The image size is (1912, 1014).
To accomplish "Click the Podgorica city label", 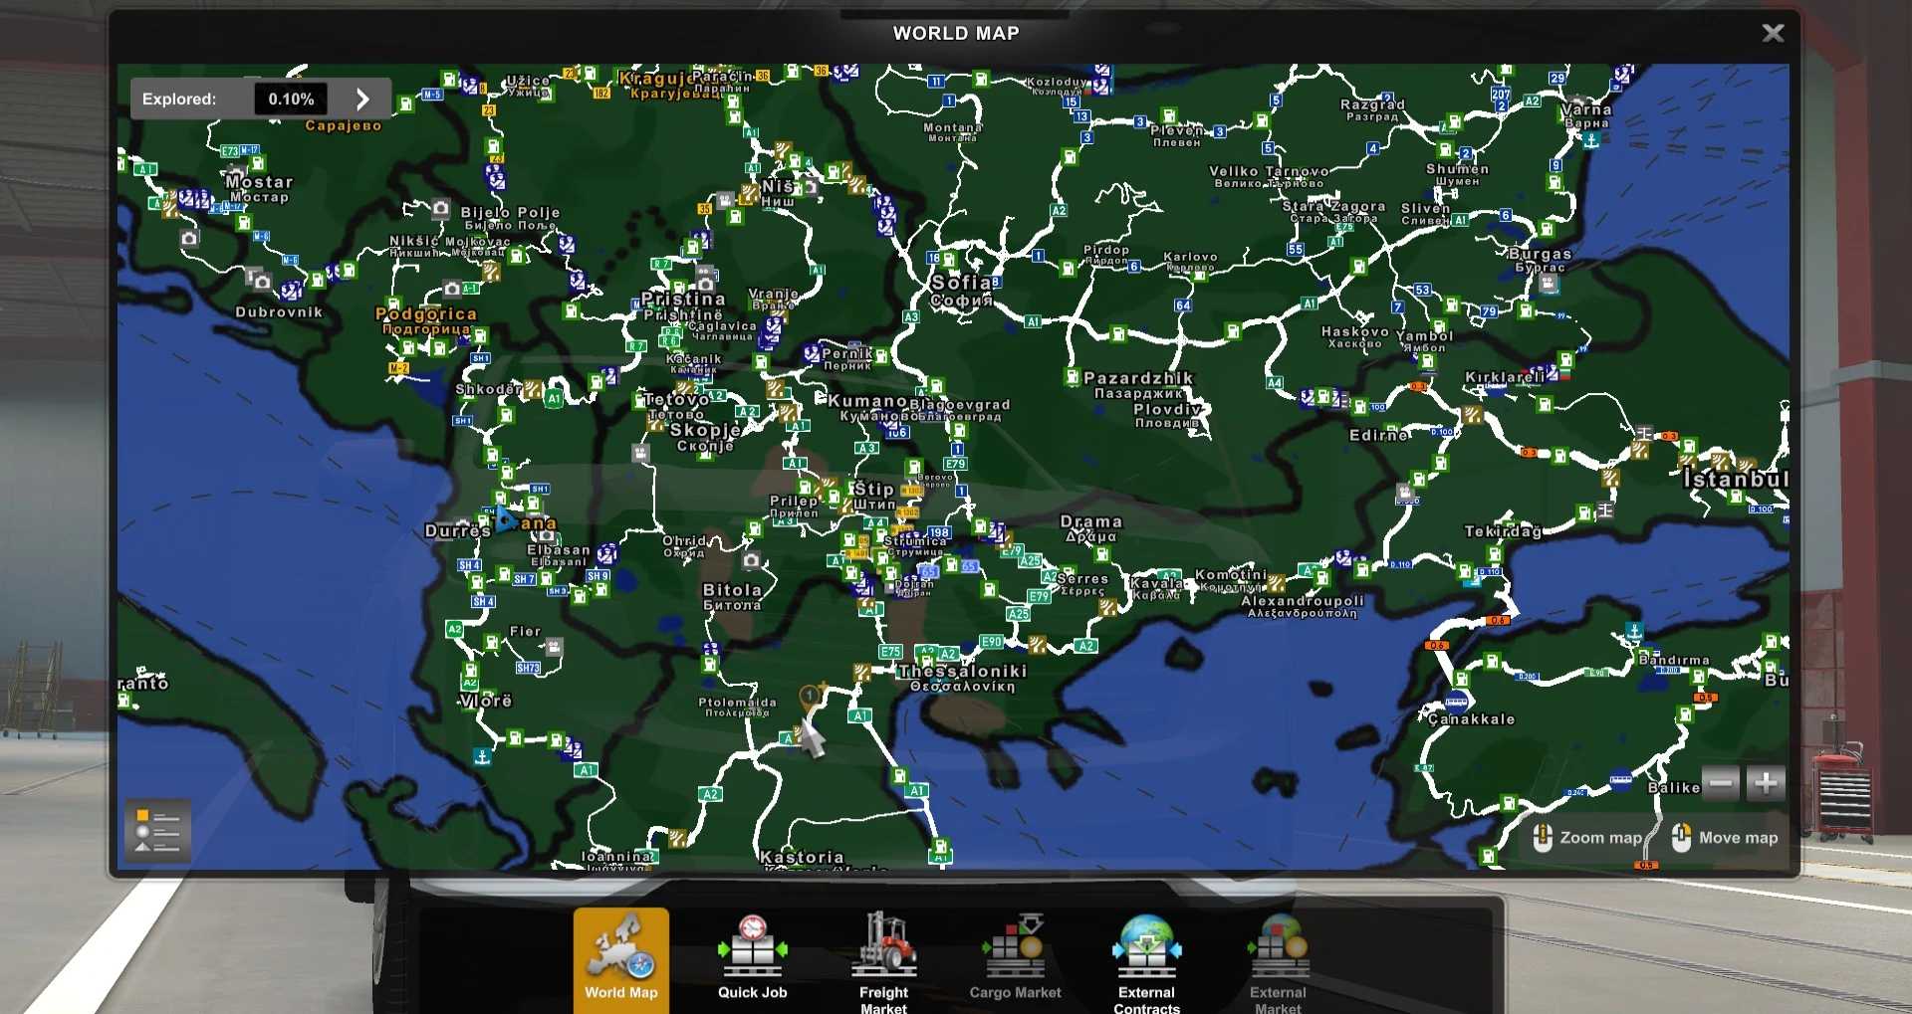I will [426, 314].
